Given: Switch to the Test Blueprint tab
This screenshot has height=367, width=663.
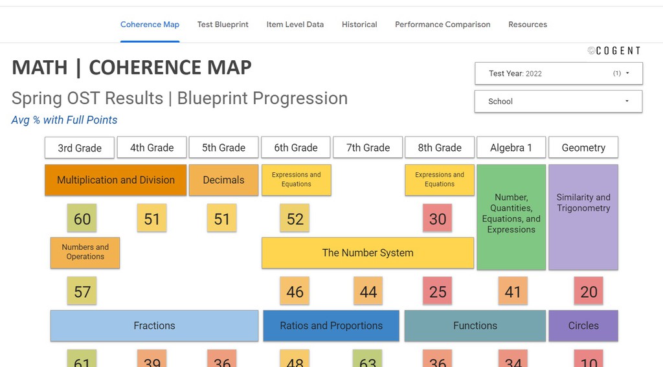Looking at the screenshot, I should (223, 25).
